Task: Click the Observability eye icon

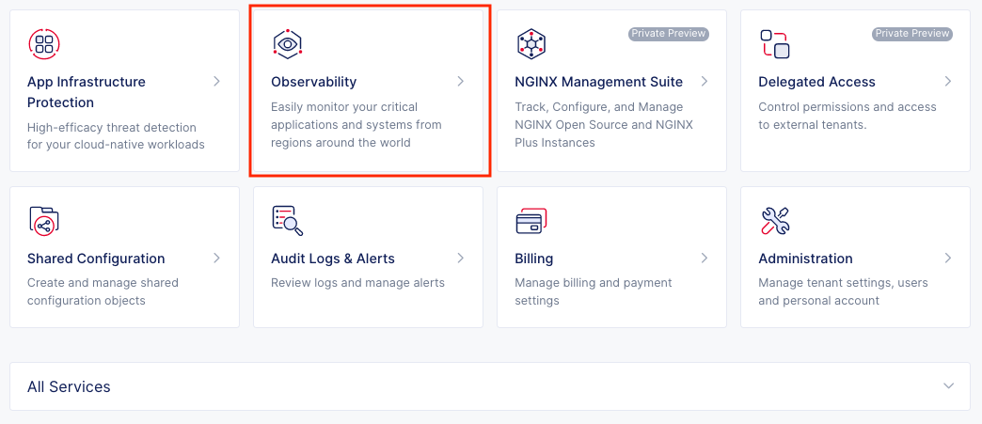Action: click(x=287, y=44)
